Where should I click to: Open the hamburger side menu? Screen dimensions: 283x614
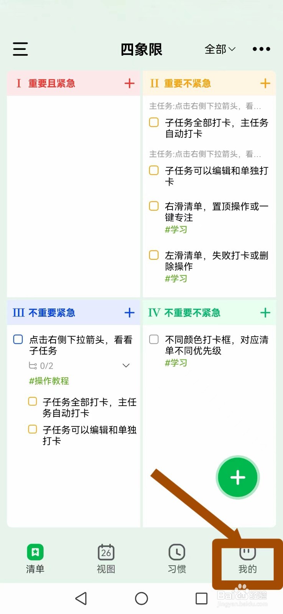point(20,49)
